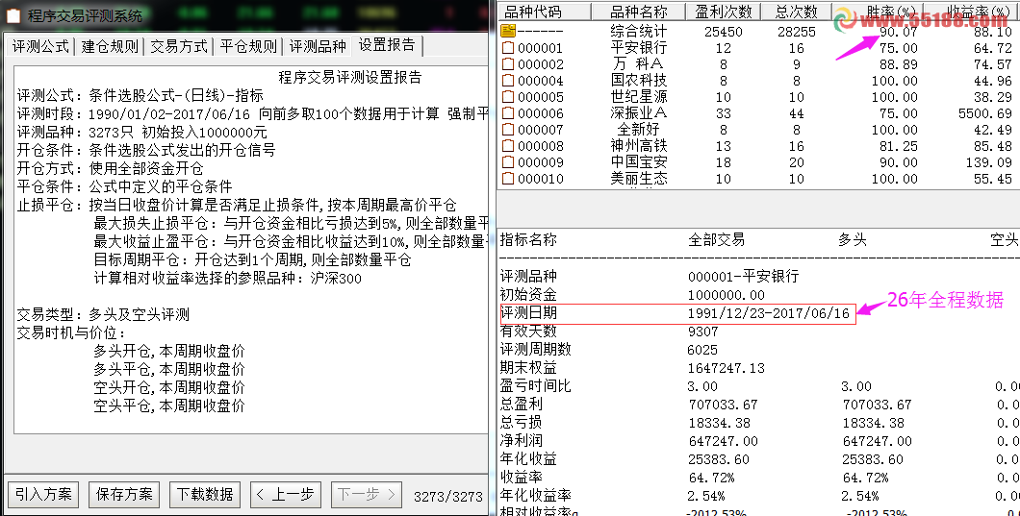Viewport: 1020px width, 516px height.
Task: Click the document icon for 000005
Action: pos(508,97)
